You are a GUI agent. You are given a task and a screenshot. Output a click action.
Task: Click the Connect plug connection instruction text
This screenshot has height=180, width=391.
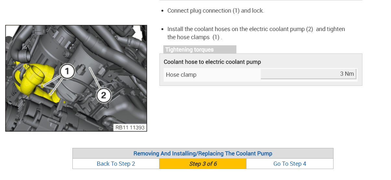[216, 11]
